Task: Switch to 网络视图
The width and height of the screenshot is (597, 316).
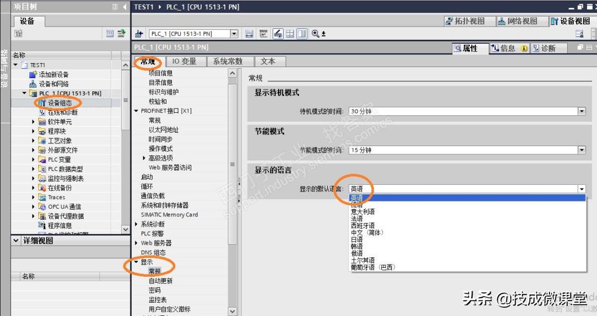Action: pos(522,22)
